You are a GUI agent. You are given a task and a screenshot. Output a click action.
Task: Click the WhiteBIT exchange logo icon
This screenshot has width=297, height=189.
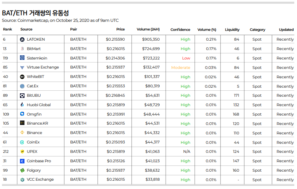click(22, 77)
